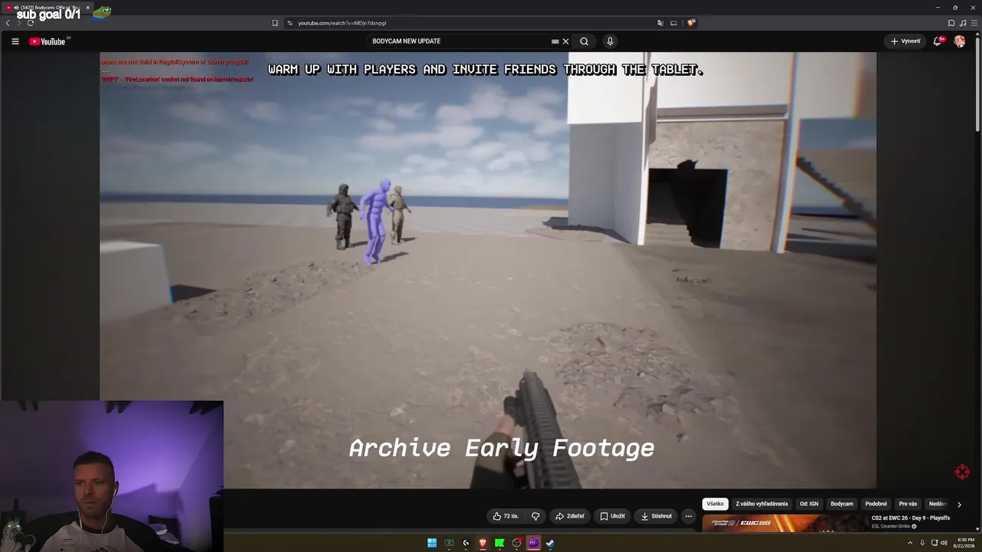The image size is (982, 552).
Task: Open the music note playlist icon
Action: [x=963, y=23]
